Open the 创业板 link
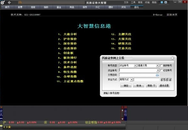 (69, 53)
